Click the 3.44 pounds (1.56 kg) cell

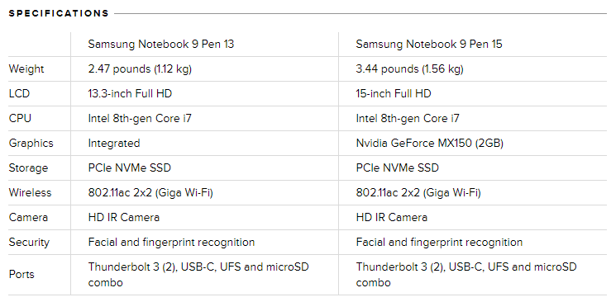[409, 69]
